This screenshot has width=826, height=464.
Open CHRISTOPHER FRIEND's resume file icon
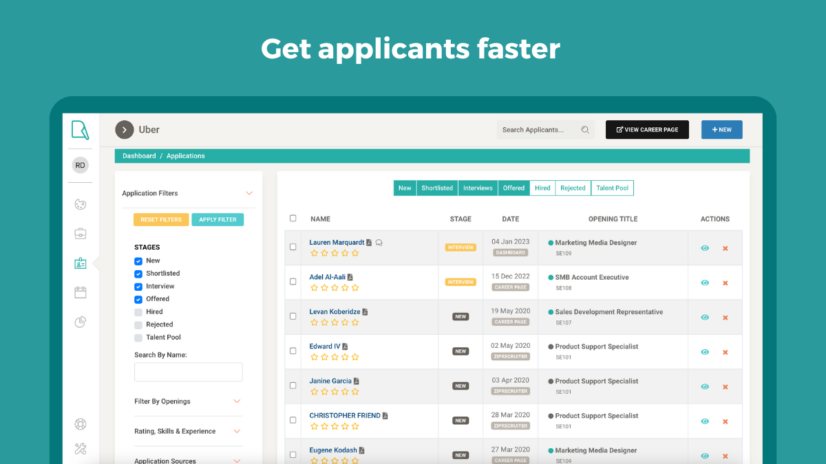click(385, 416)
